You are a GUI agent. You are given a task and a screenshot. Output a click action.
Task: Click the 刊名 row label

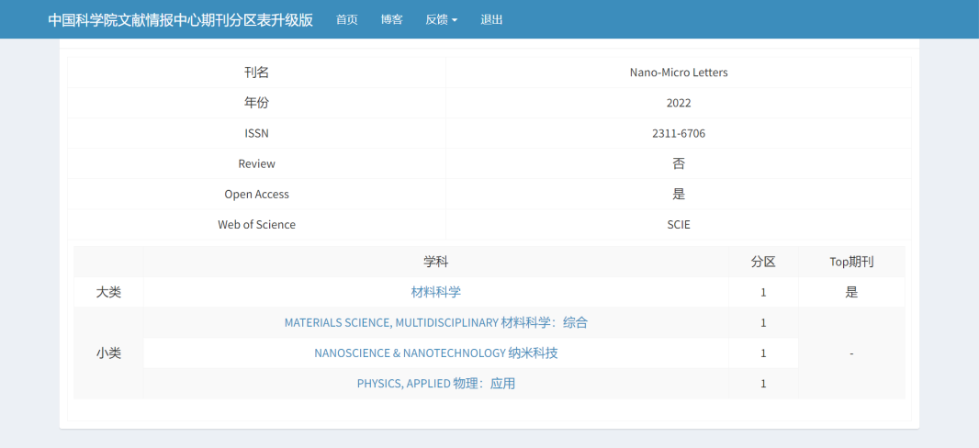click(x=256, y=73)
